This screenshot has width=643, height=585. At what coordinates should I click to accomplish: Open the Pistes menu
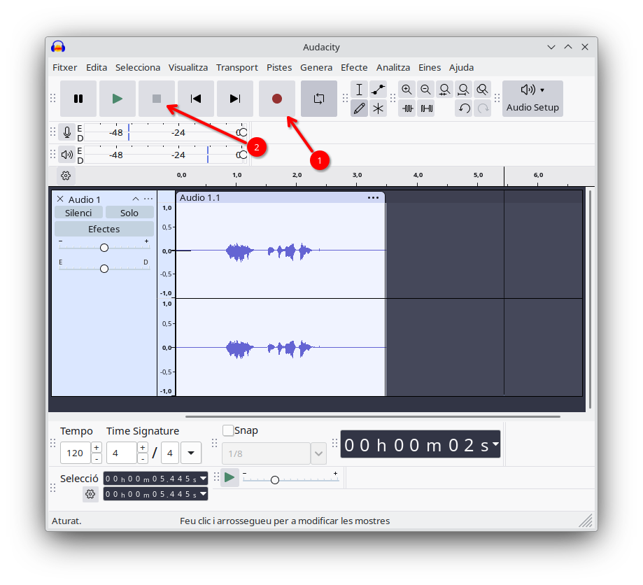tap(279, 67)
